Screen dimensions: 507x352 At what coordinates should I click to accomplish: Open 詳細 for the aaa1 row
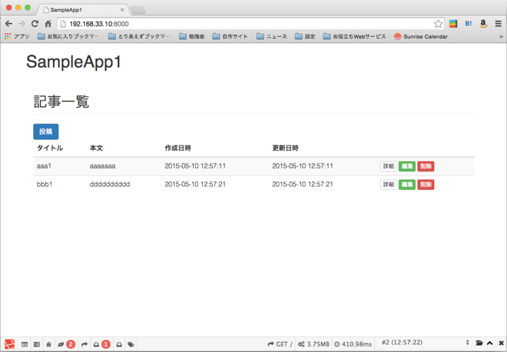click(x=388, y=167)
